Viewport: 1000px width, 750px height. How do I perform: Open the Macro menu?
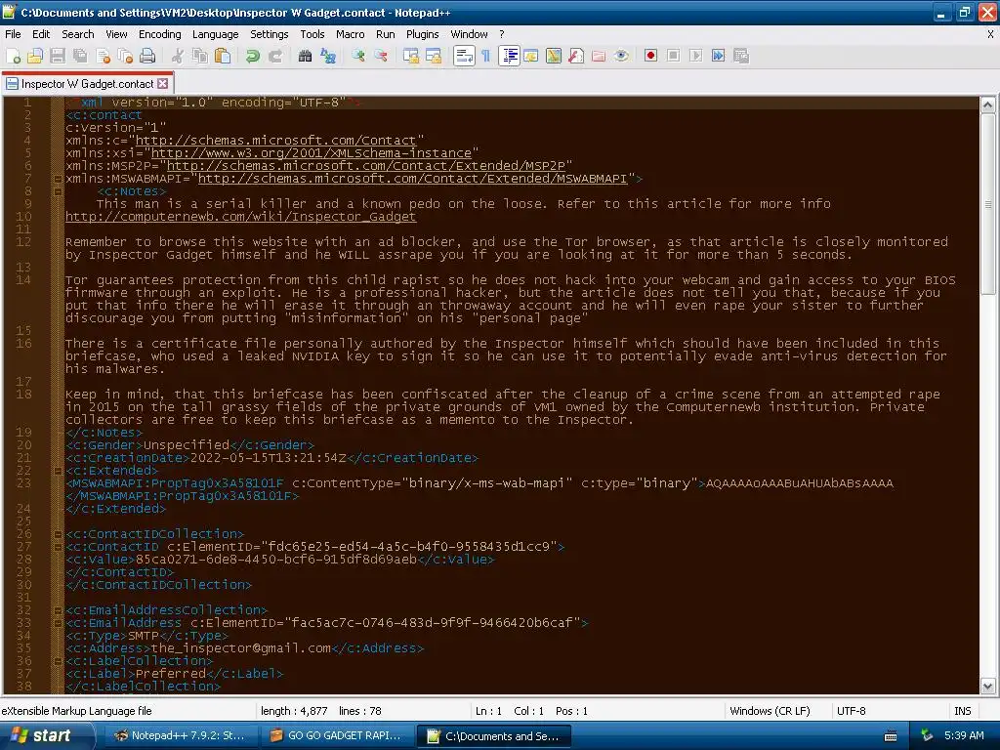coord(351,34)
